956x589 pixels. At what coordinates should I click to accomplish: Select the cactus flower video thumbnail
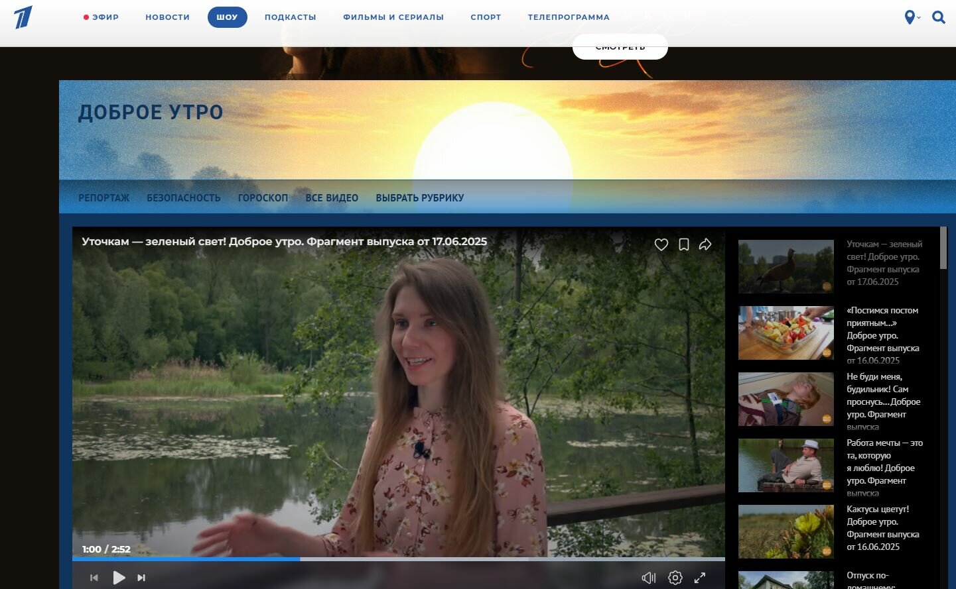pos(786,531)
